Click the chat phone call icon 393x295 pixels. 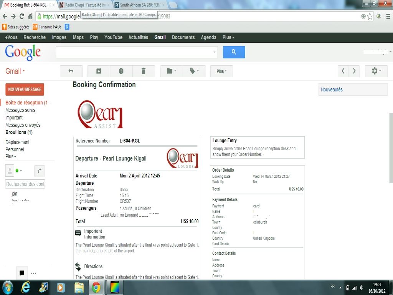click(40, 171)
